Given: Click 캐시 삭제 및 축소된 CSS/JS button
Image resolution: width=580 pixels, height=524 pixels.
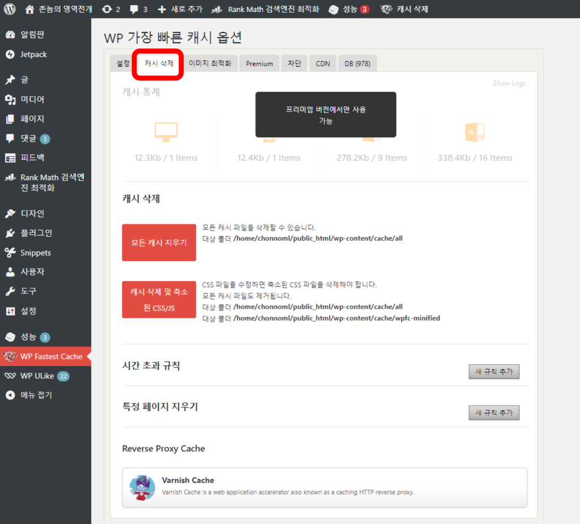Looking at the screenshot, I should tap(159, 300).
